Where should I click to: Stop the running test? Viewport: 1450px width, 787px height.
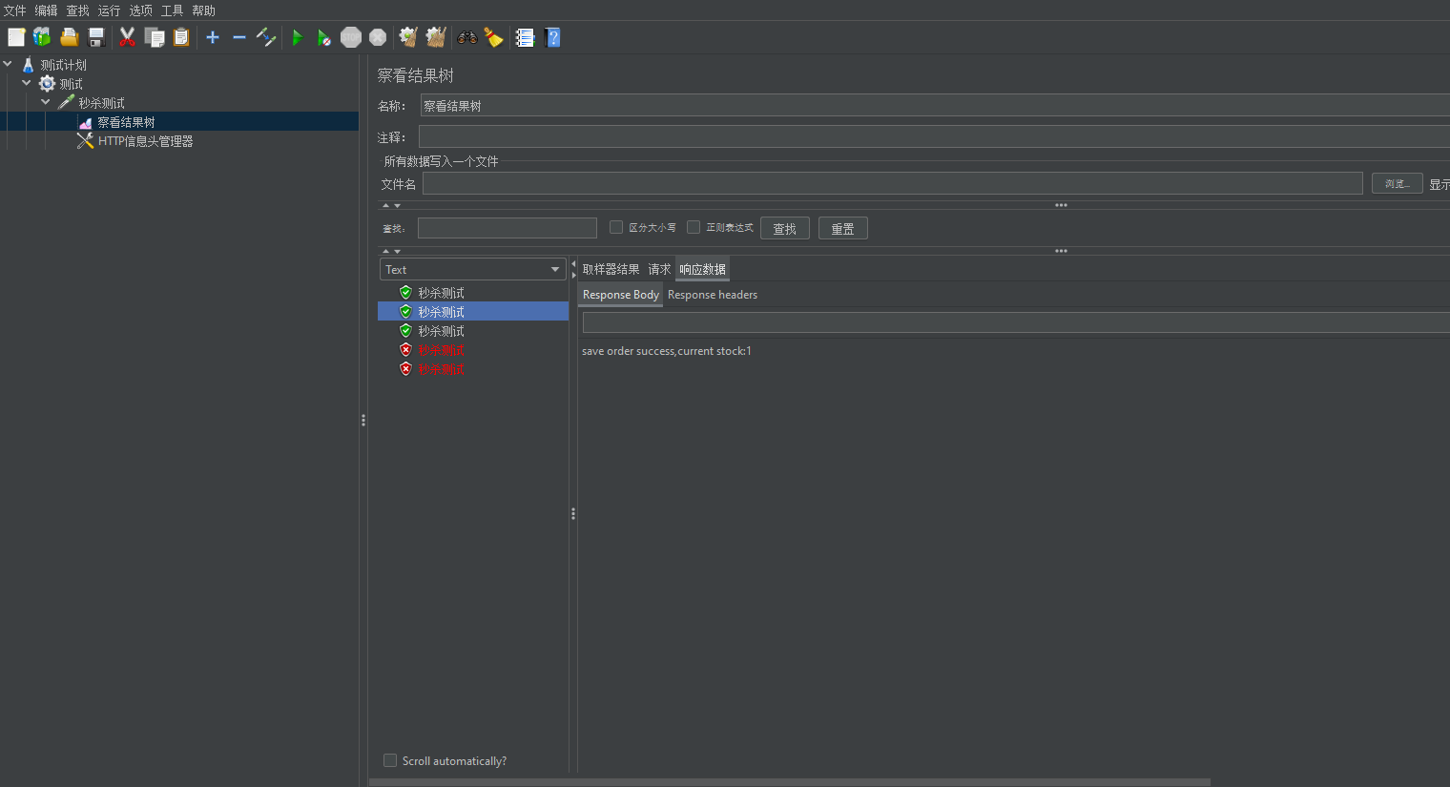[351, 37]
